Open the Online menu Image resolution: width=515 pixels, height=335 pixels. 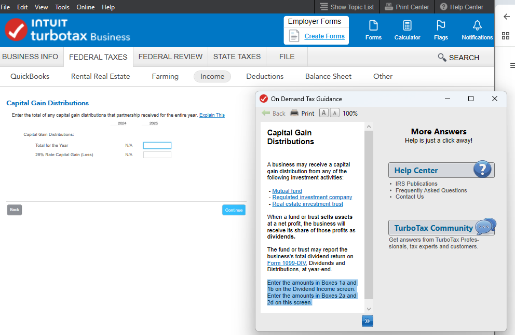pyautogui.click(x=85, y=7)
